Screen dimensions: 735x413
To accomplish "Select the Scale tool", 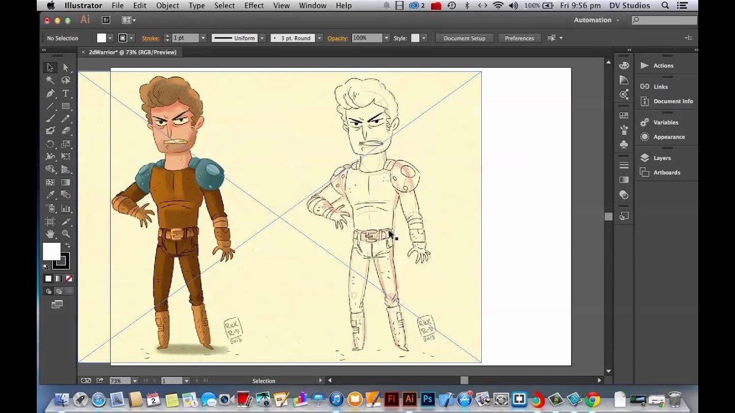I will point(65,144).
